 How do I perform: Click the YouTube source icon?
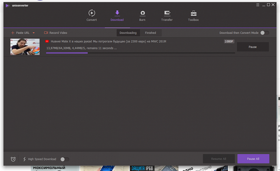pyautogui.click(x=47, y=41)
